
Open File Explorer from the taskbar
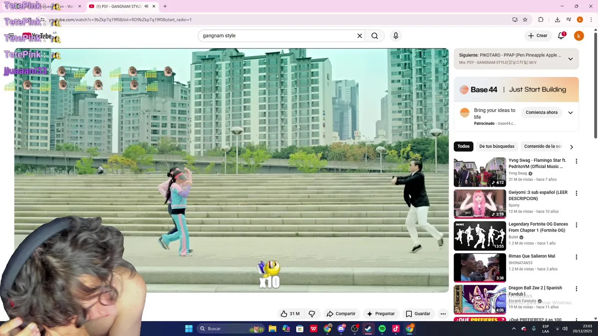pyautogui.click(x=272, y=329)
